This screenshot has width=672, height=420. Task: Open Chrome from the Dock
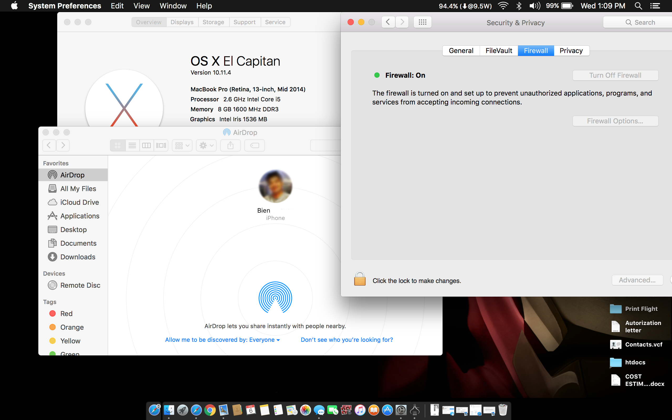pyautogui.click(x=210, y=410)
